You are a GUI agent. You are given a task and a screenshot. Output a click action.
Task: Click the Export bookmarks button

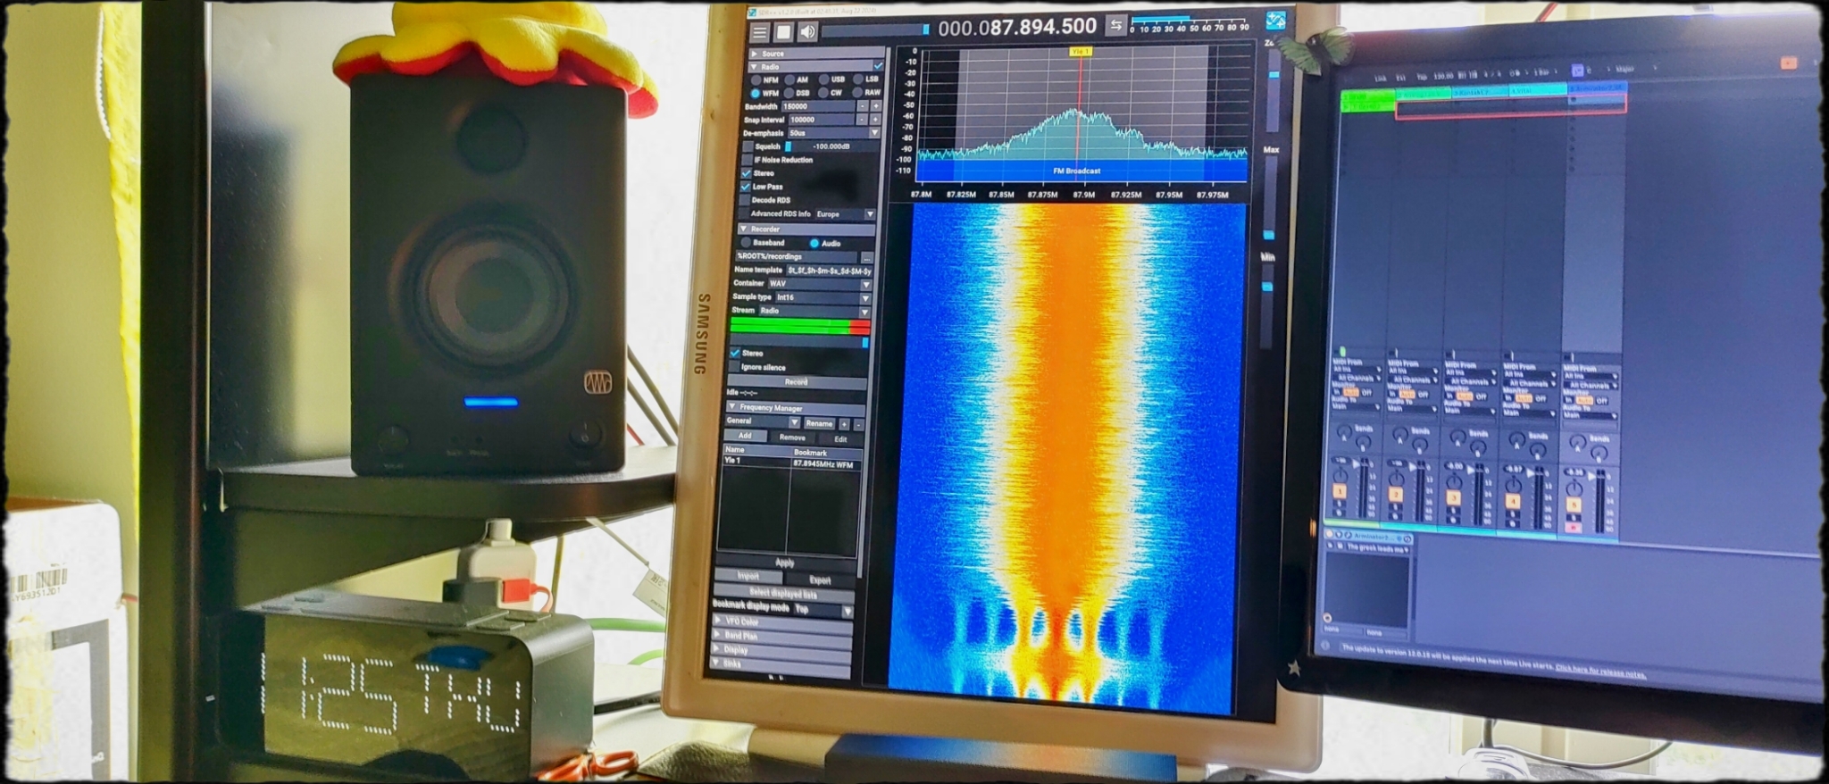point(819,580)
